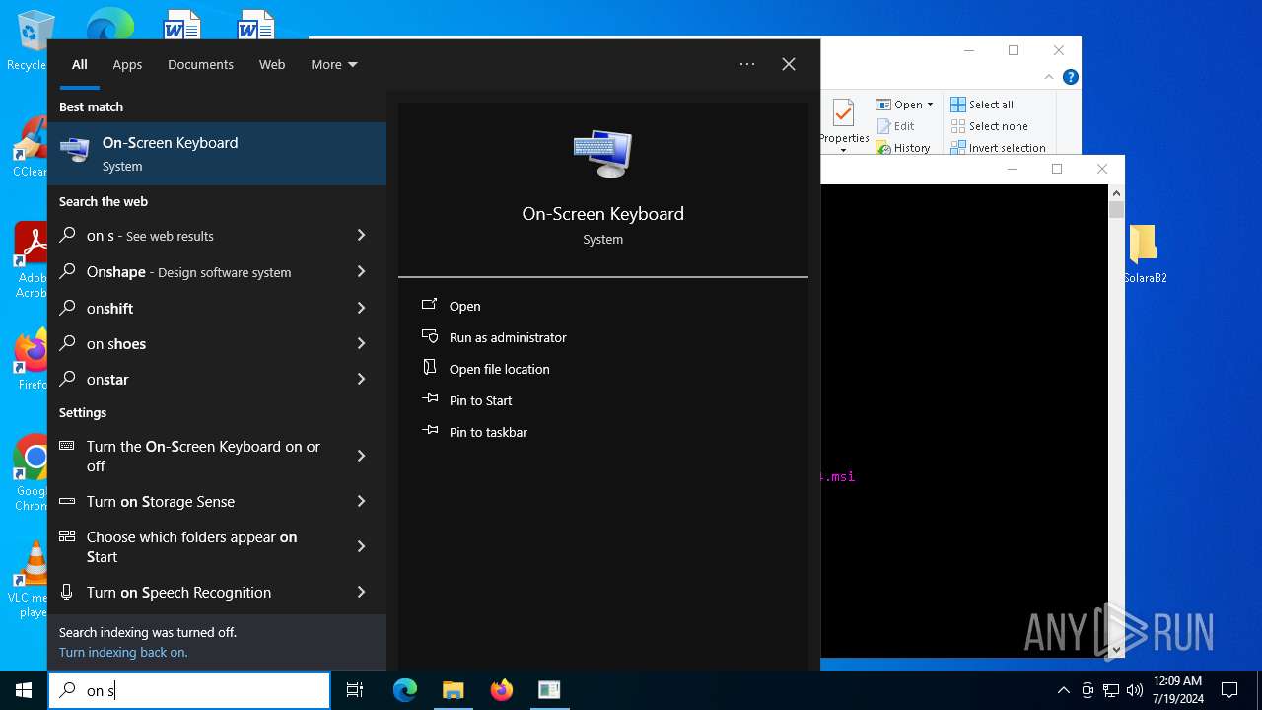Expand arrow for Turn on Storage Sense
This screenshot has width=1262, height=710.
(361, 501)
